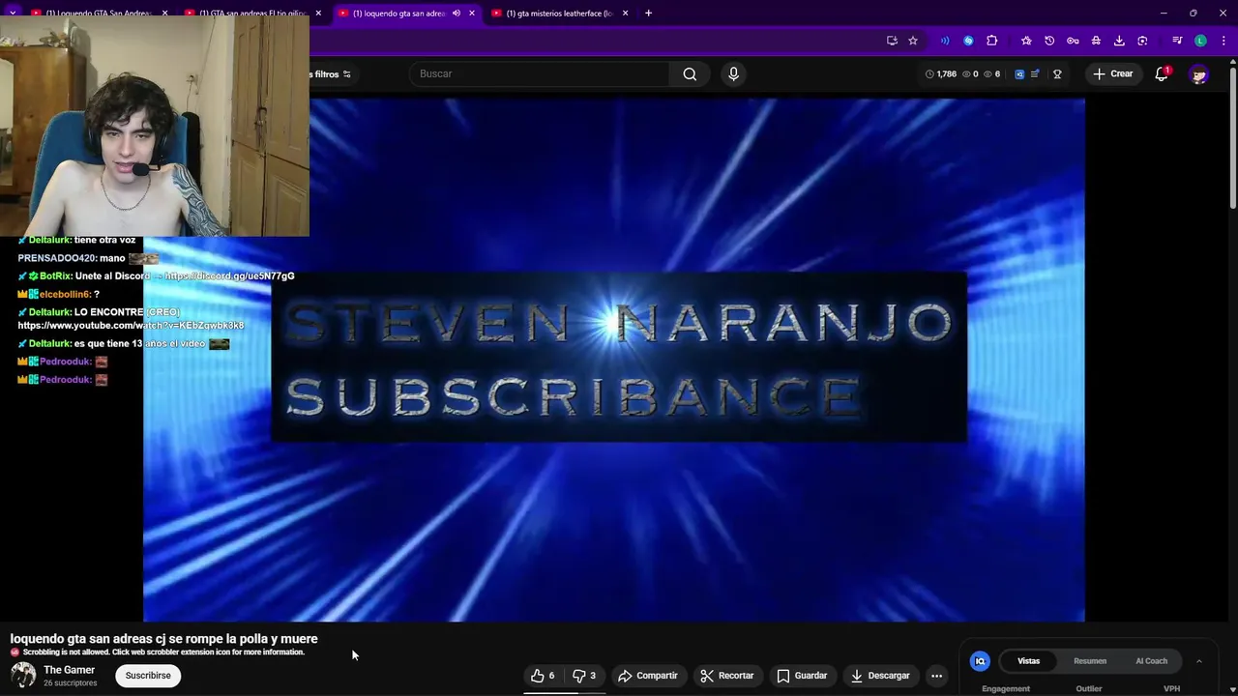1238x696 pixels.
Task: Collapse the vidIQ panel chevron
Action: (x=1199, y=661)
